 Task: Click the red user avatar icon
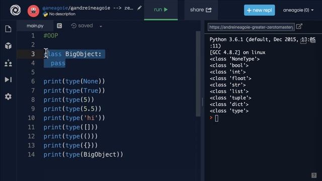[33, 11]
